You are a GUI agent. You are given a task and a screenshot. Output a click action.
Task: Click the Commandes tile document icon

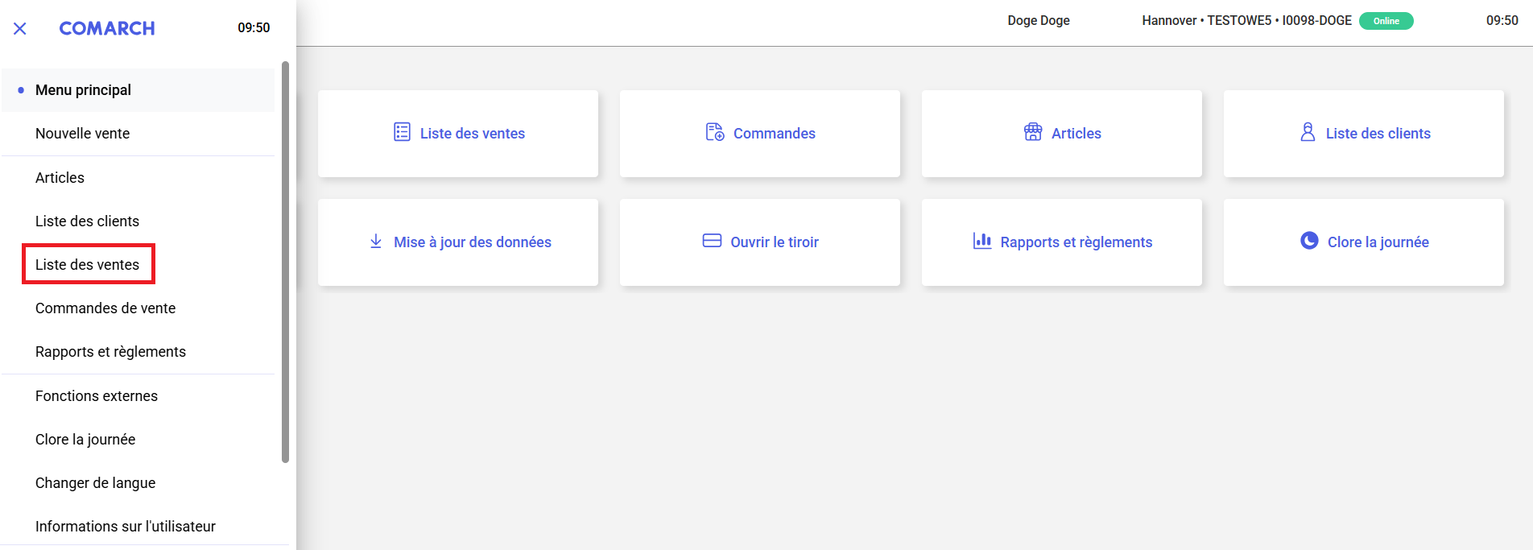(714, 132)
